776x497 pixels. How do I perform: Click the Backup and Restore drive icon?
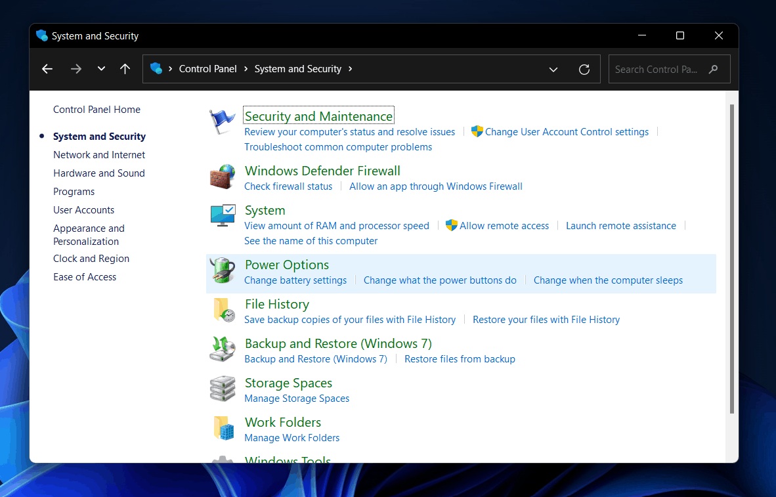[x=222, y=349]
